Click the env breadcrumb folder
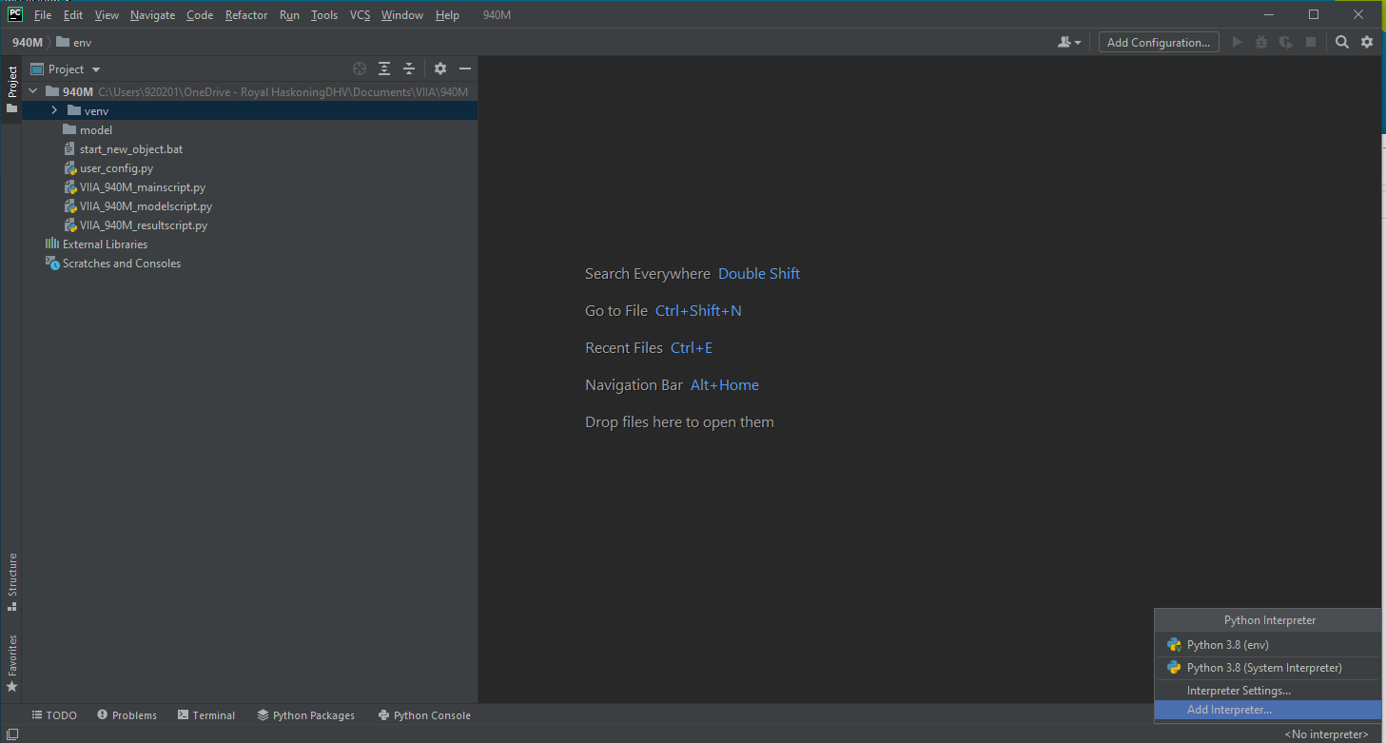This screenshot has height=743, width=1386. 74,42
